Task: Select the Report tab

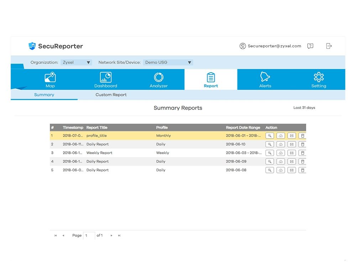Action: tap(211, 80)
